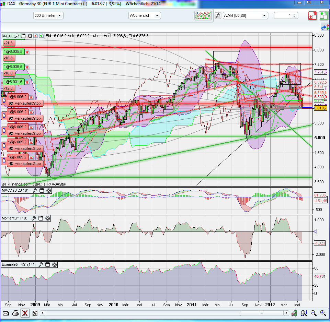This screenshot has width=330, height=322.
Task: Open the Kurs panel wrench settings
Action: point(16,36)
